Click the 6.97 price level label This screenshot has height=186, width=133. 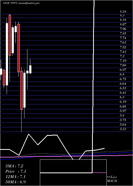[x=123, y=70]
